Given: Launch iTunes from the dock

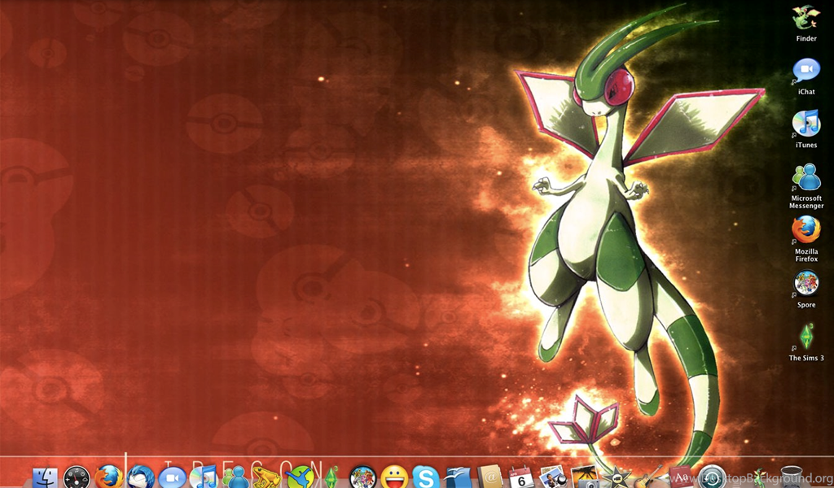Looking at the screenshot, I should (204, 477).
